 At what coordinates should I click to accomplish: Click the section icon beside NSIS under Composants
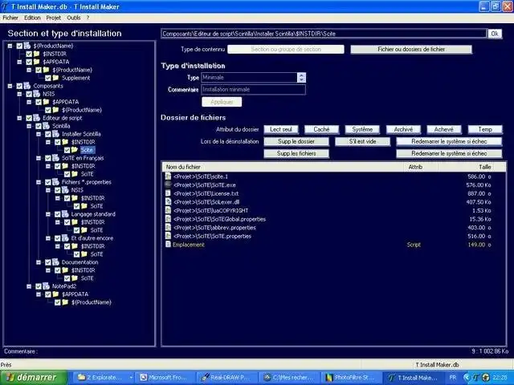coord(37,94)
